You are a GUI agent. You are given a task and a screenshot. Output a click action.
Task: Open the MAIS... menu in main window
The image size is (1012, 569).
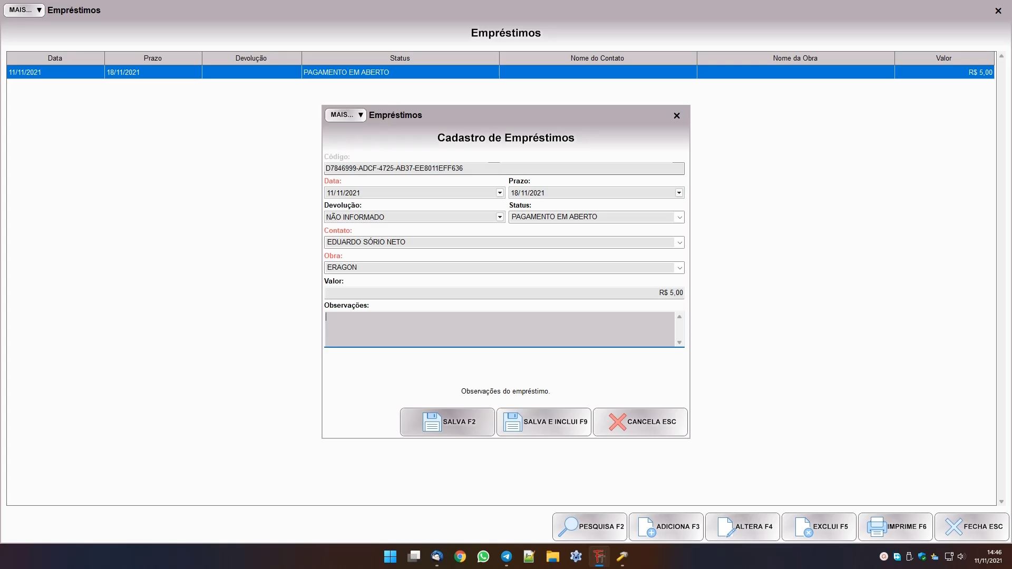[24, 10]
